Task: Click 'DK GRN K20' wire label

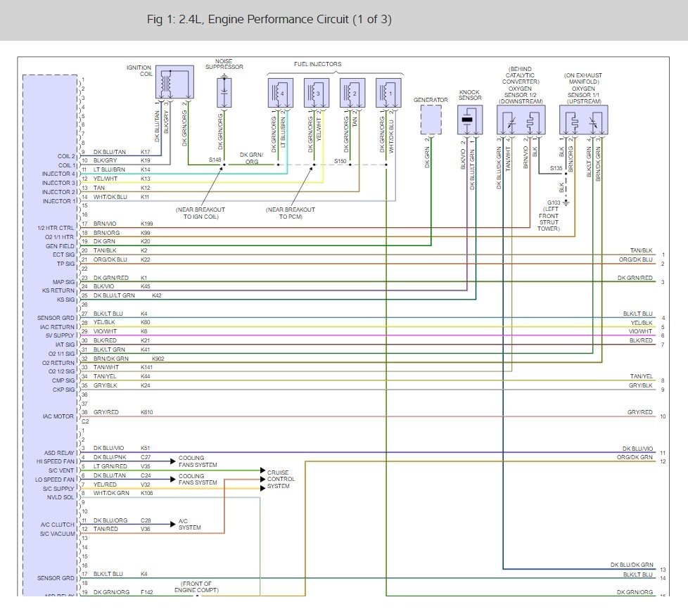Action: [122, 242]
